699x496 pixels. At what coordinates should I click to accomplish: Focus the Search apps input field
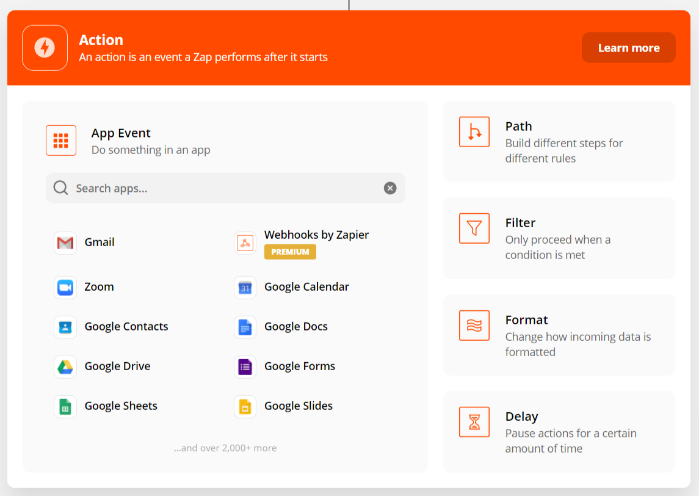(x=225, y=188)
